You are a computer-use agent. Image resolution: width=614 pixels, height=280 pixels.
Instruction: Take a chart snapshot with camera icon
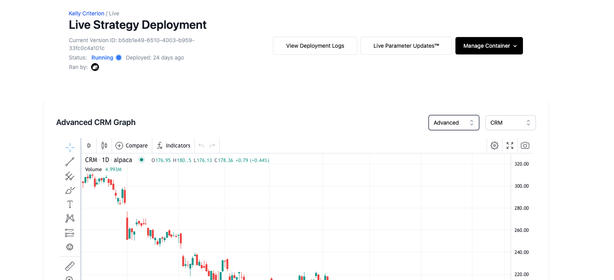coord(525,145)
